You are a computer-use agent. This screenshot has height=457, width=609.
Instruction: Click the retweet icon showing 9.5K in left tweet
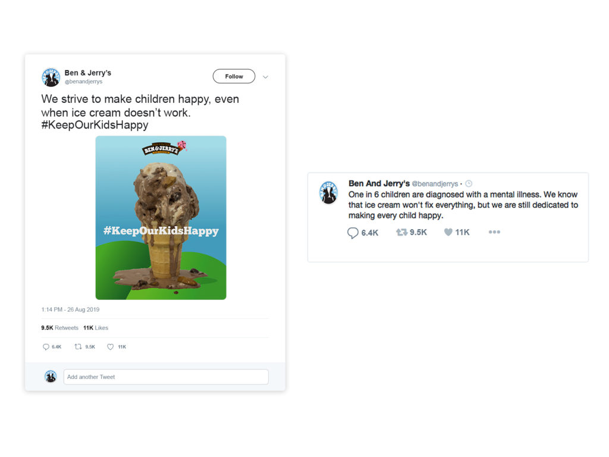78,346
